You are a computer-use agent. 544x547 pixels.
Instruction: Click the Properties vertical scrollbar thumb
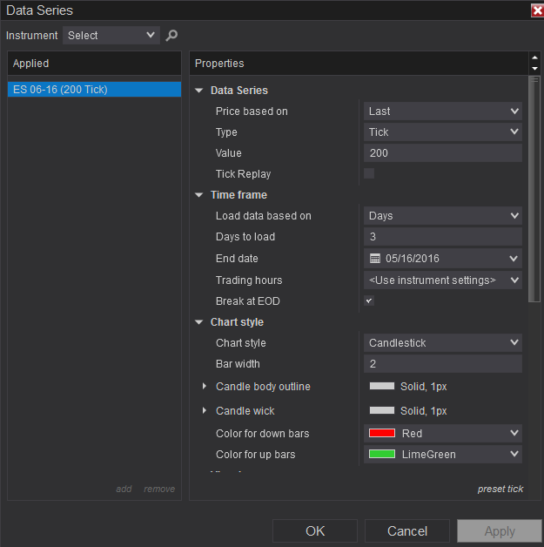(534, 189)
